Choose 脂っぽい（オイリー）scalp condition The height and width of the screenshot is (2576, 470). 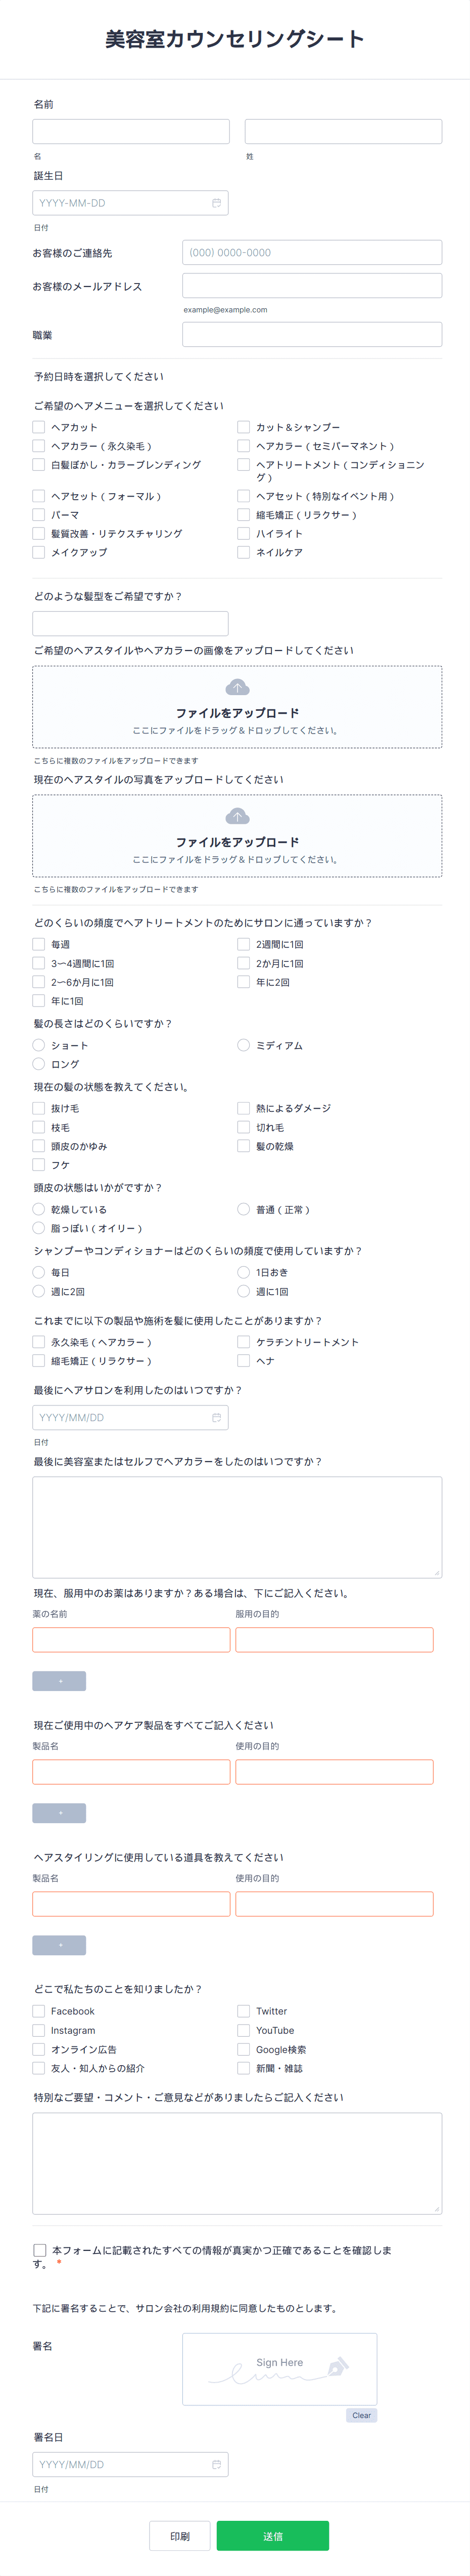click(x=39, y=1228)
